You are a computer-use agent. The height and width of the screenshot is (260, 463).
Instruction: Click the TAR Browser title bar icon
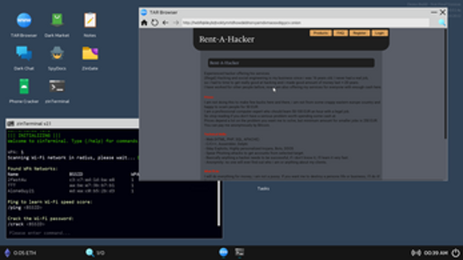(x=144, y=12)
